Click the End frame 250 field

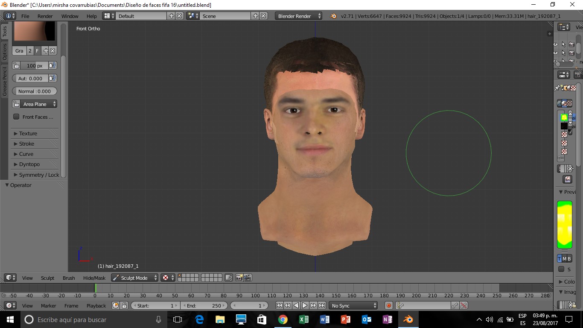(204, 305)
